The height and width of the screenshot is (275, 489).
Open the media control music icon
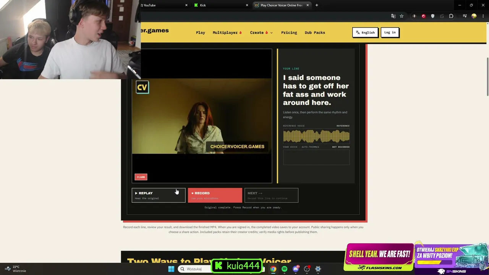point(465,16)
